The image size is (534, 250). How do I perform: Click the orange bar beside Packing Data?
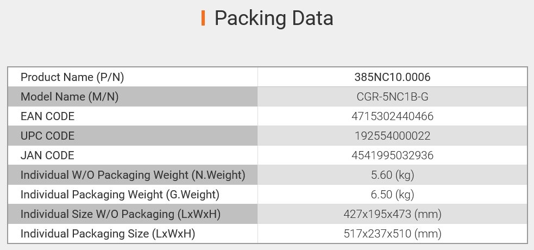(203, 18)
